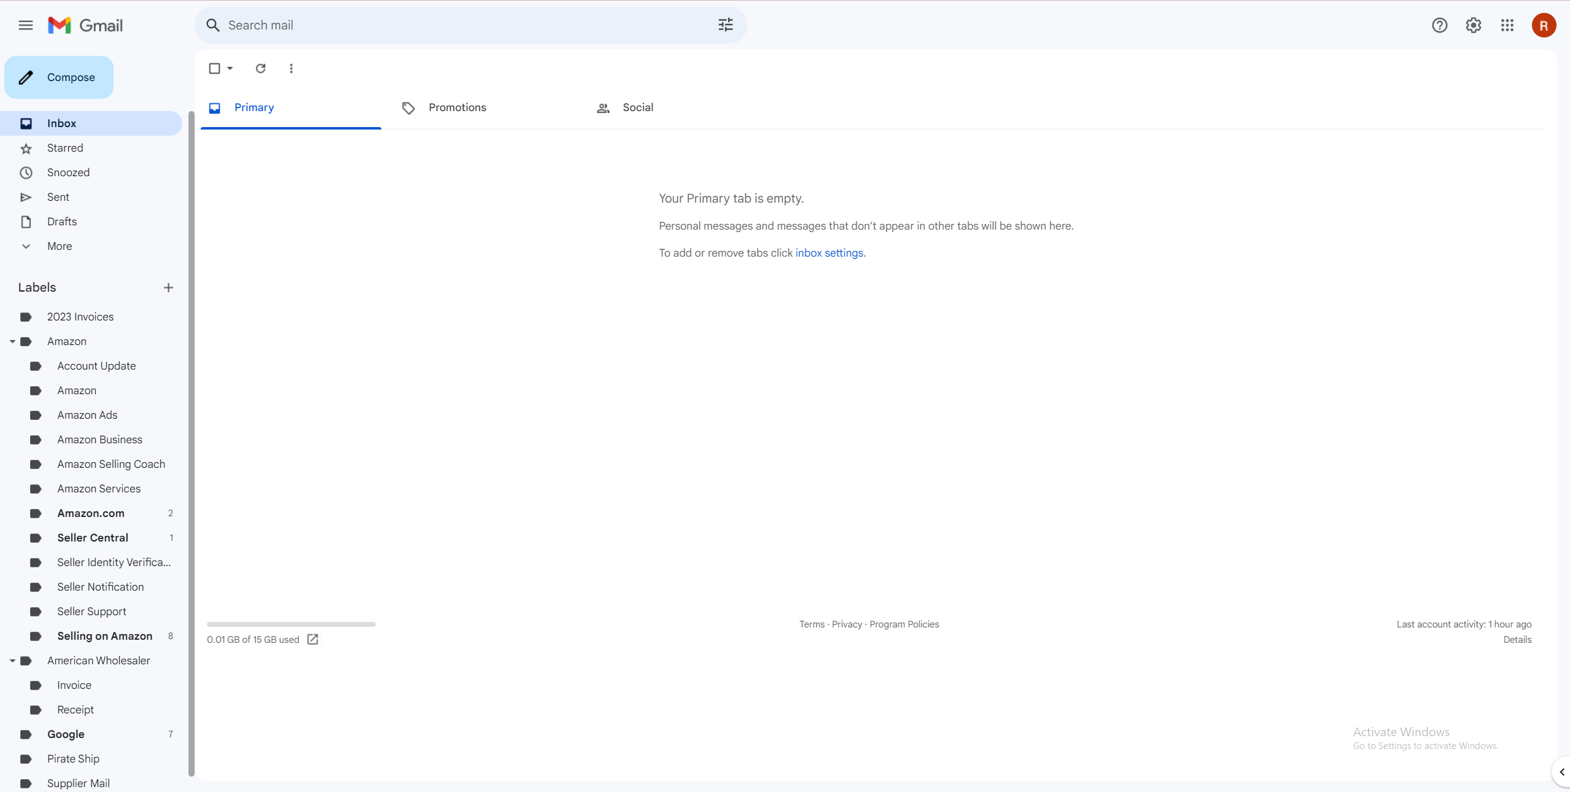Open the Pirate Ship label
The width and height of the screenshot is (1570, 792).
click(x=91, y=759)
